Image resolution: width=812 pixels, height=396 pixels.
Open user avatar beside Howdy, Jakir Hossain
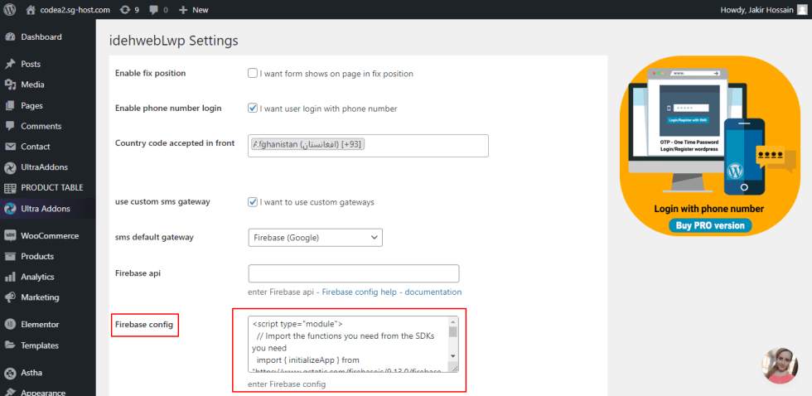coord(802,9)
